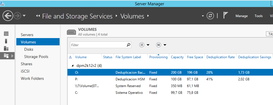The width and height of the screenshot is (273, 105).
Task: Click the double-chevron breadcrumb root arrow
Action: [38, 16]
